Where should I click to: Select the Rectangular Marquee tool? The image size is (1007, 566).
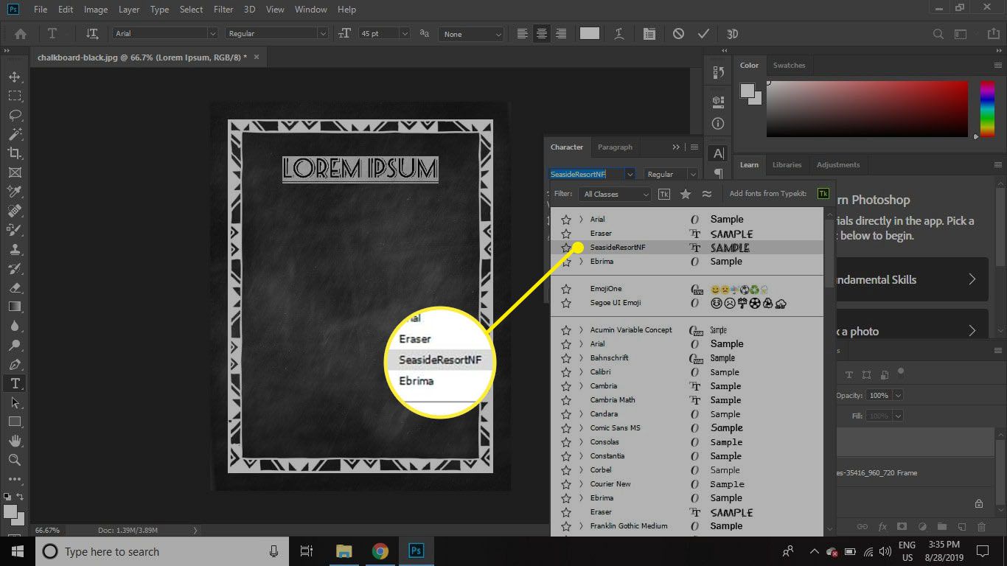click(15, 96)
